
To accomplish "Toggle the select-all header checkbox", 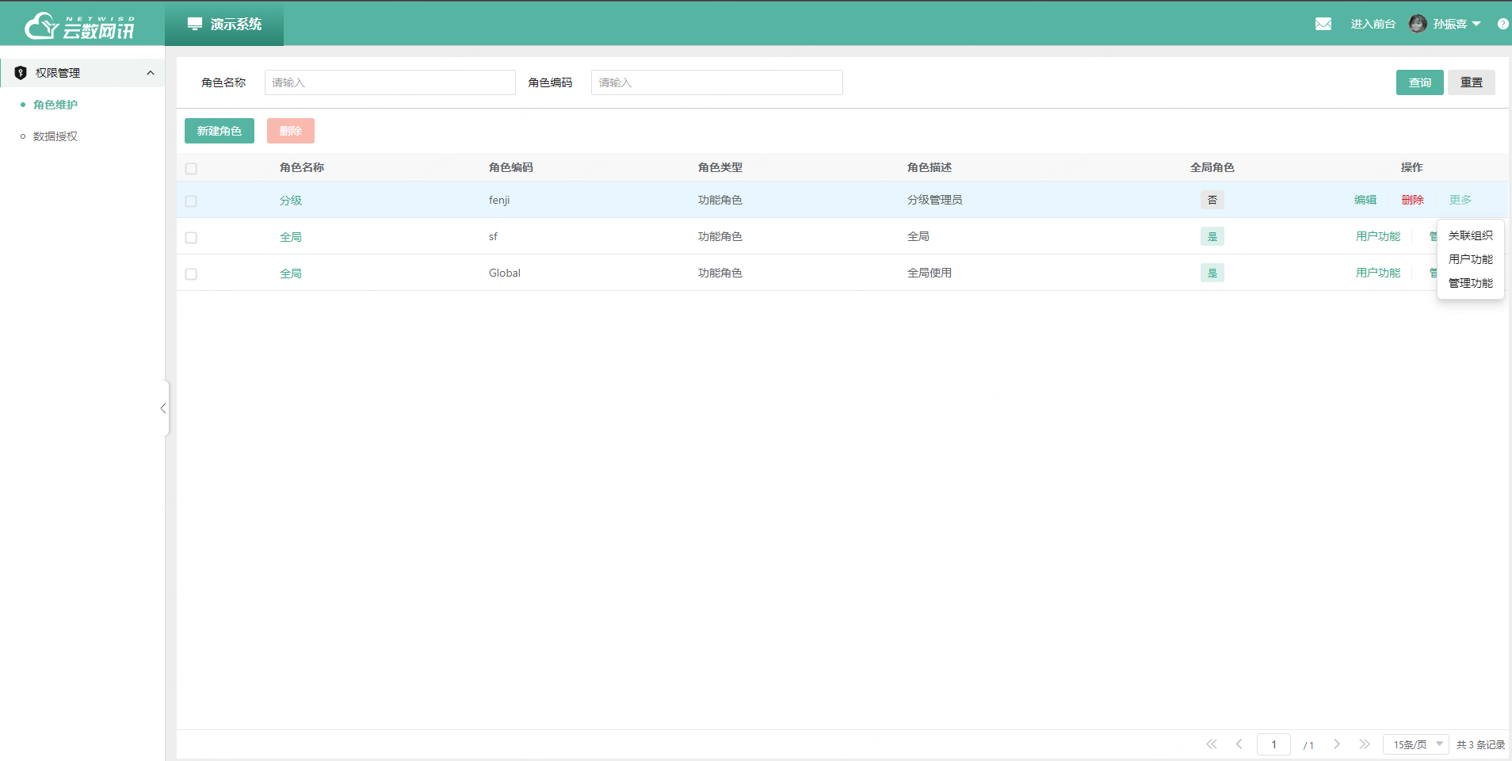I will pyautogui.click(x=191, y=168).
